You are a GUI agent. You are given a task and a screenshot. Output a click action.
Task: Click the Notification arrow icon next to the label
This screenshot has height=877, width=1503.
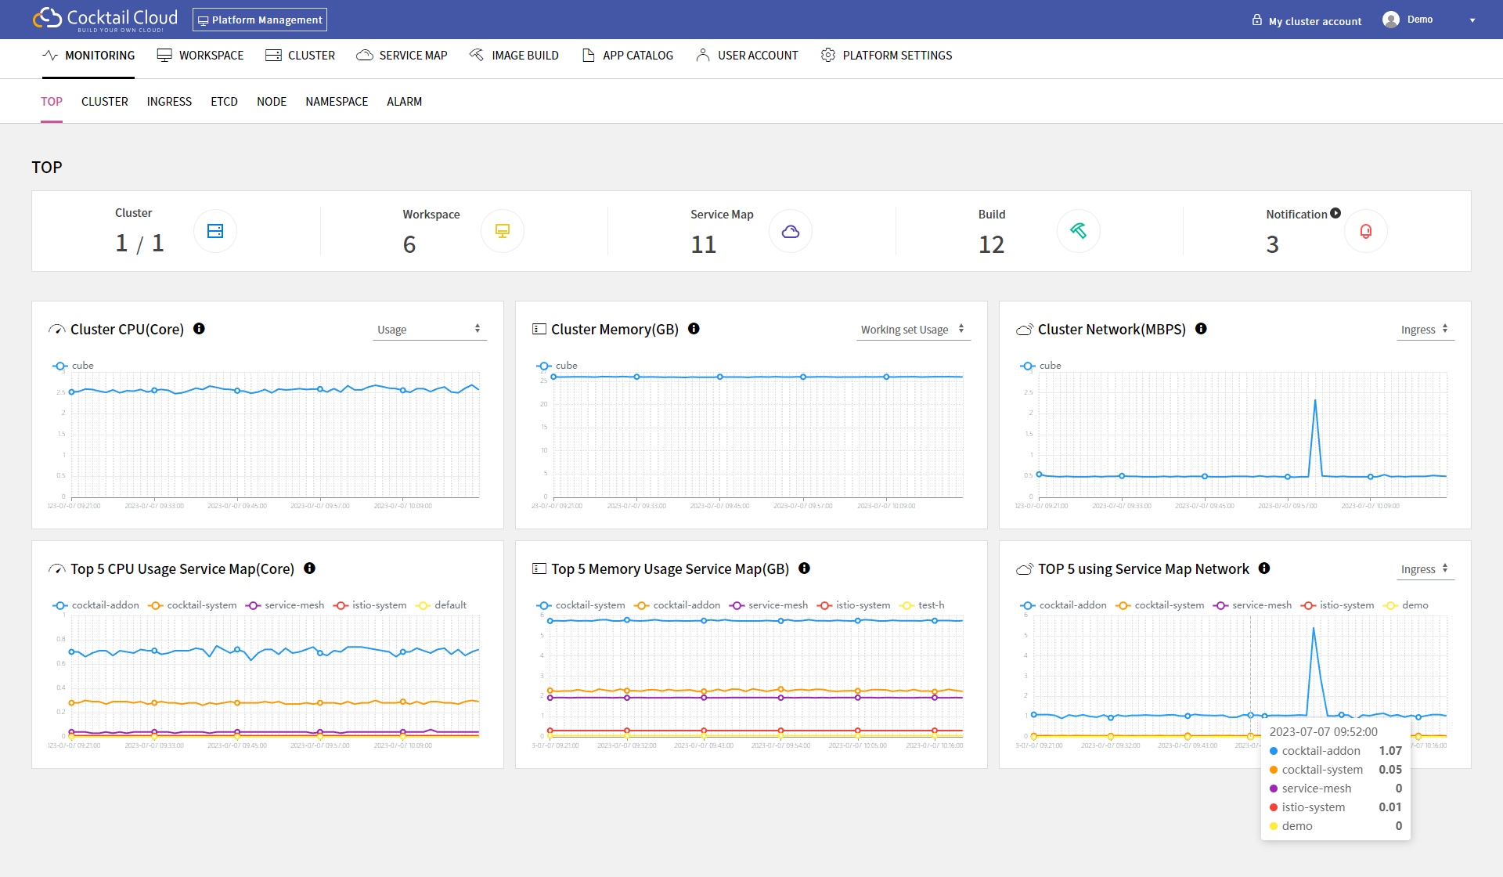pyautogui.click(x=1335, y=213)
